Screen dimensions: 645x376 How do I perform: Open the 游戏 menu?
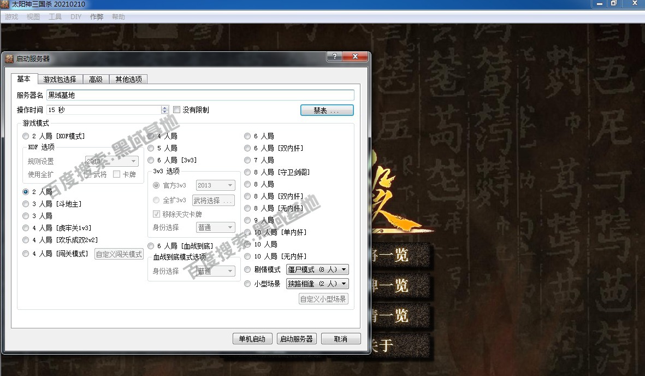point(11,17)
